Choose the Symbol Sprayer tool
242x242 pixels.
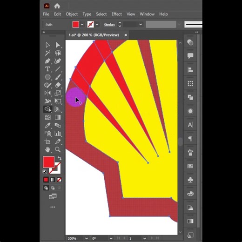point(48,134)
